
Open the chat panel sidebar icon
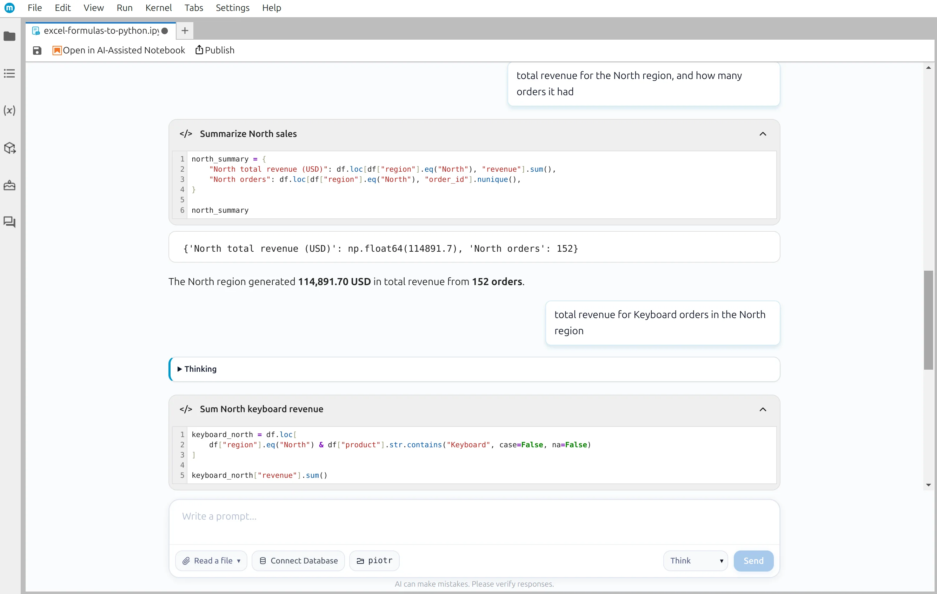(x=10, y=222)
